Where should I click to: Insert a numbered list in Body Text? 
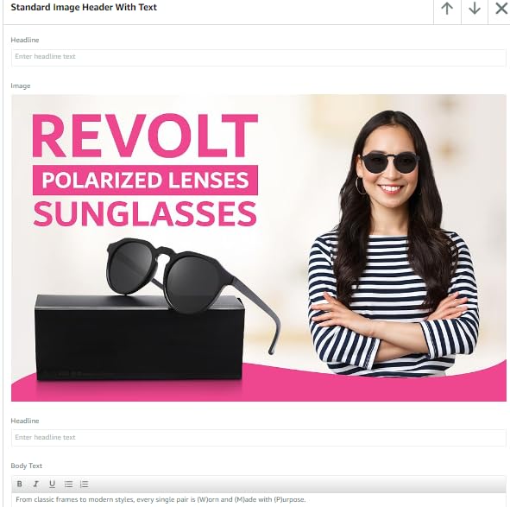(85, 484)
